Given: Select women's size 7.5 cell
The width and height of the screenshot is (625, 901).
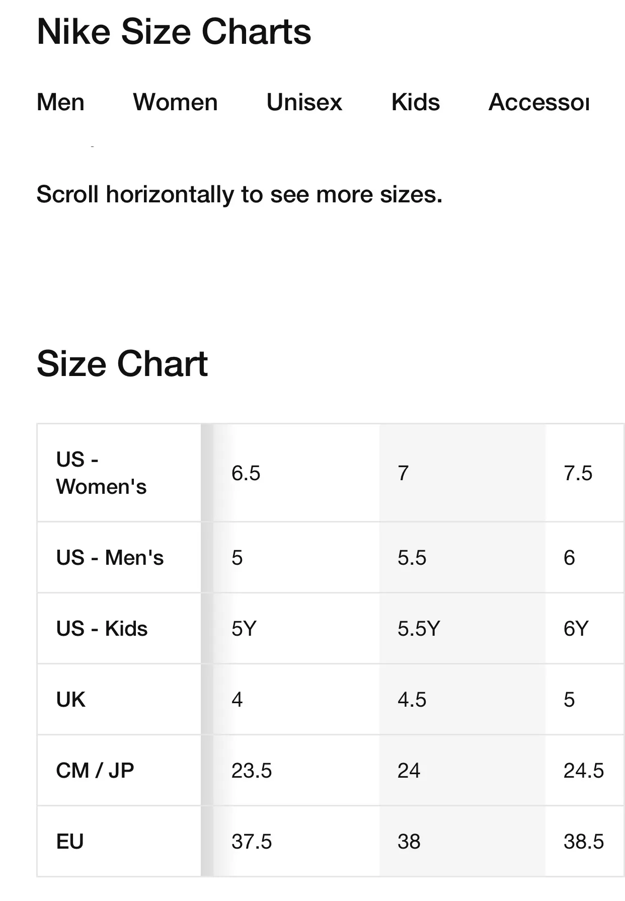Looking at the screenshot, I should (578, 473).
